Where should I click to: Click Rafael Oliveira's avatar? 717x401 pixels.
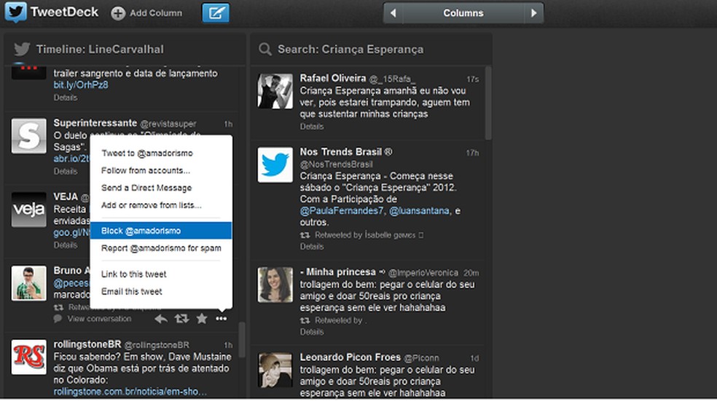(x=275, y=92)
